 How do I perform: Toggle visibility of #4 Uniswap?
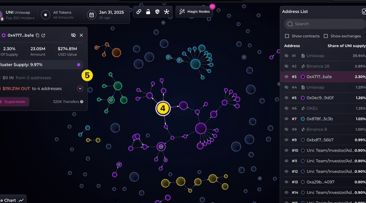287,87
